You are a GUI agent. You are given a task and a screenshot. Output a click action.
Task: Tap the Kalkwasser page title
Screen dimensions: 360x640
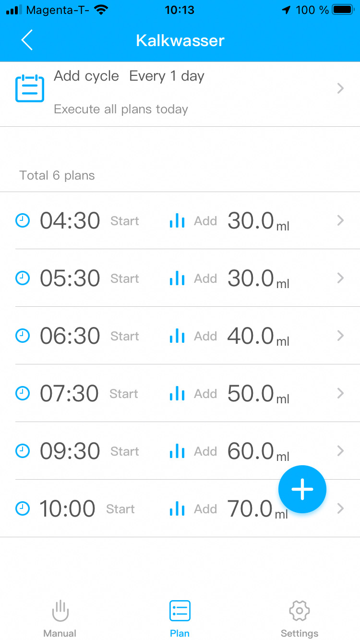(x=180, y=40)
